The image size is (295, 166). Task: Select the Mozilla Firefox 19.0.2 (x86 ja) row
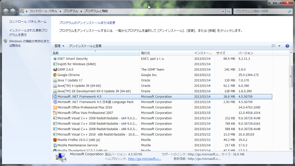pyautogui.click(x=162, y=140)
